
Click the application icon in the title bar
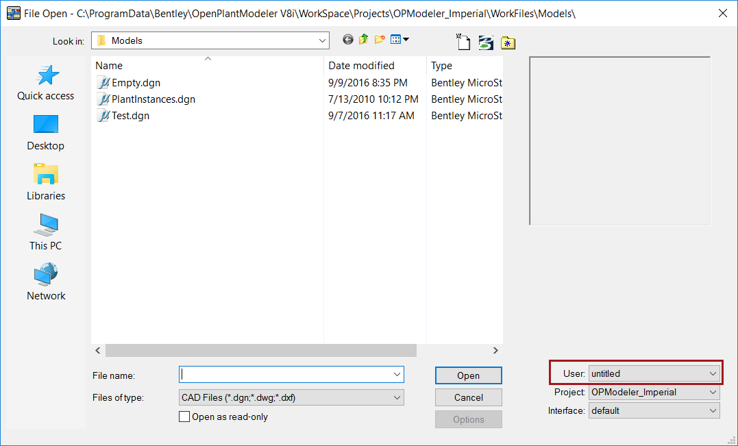pyautogui.click(x=13, y=13)
